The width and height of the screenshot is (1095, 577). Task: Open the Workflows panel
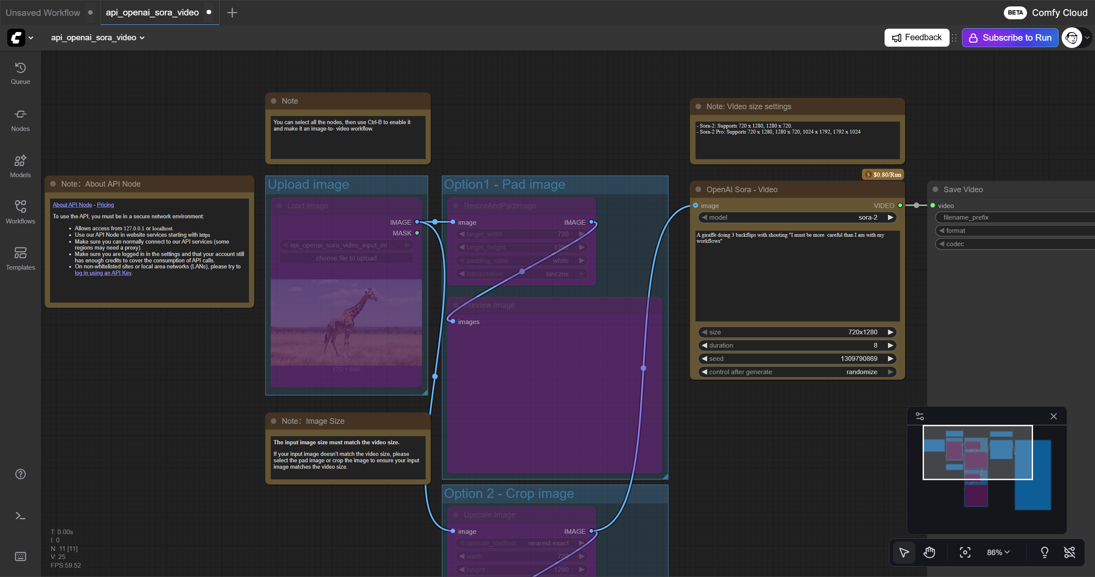[20, 211]
